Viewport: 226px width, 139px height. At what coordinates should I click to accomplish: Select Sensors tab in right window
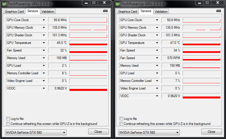(146, 11)
